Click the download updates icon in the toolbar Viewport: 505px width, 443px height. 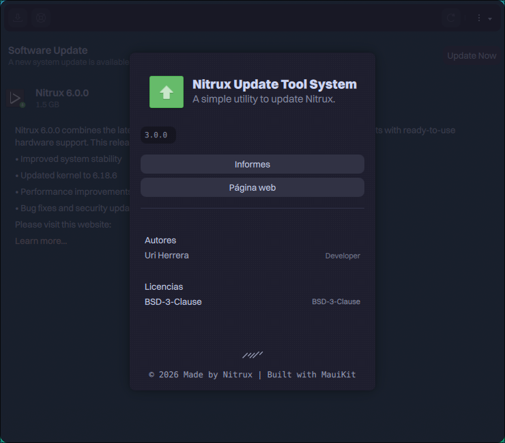[x=18, y=18]
